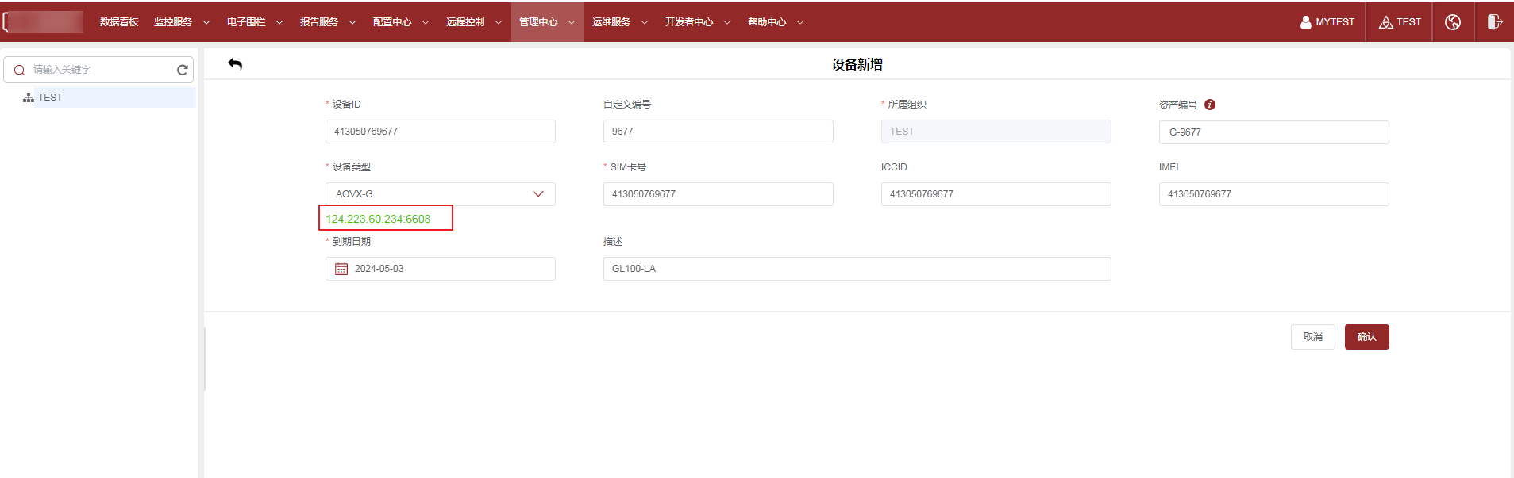This screenshot has height=478, width=1514.
Task: Select the TEST tree node in sidebar
Action: [x=50, y=98]
